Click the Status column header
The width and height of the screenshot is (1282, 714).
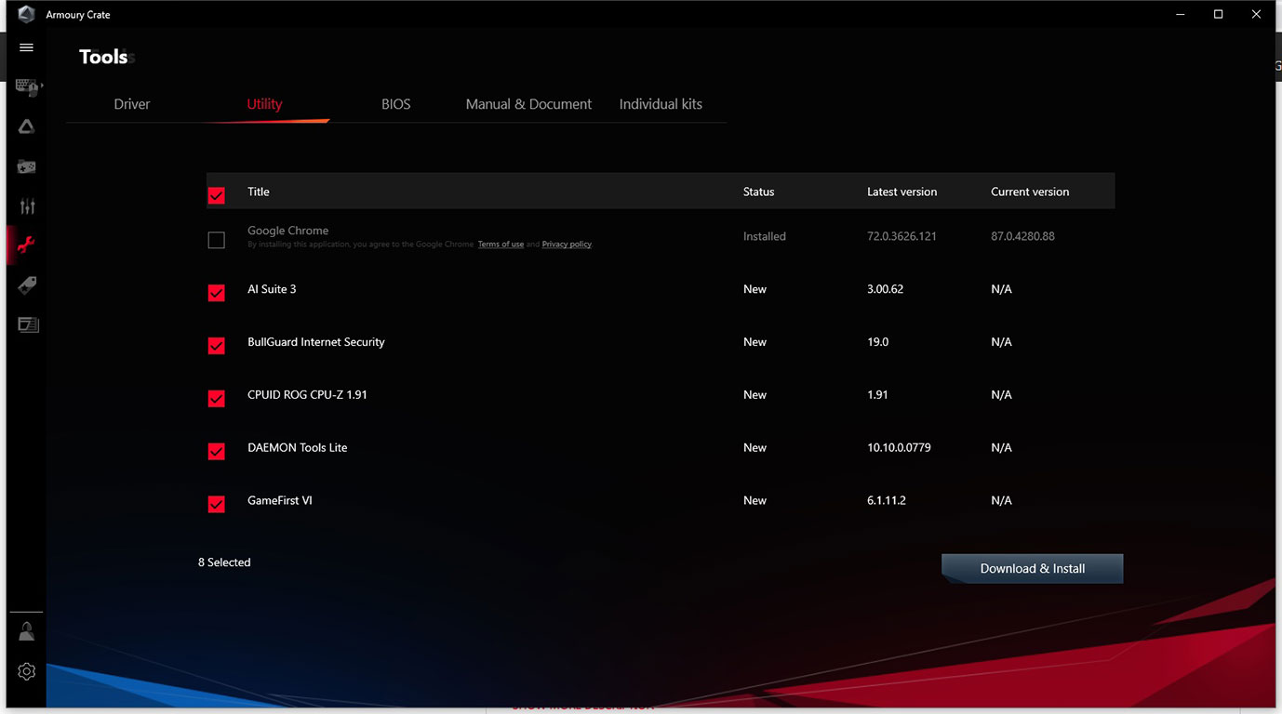click(x=758, y=192)
